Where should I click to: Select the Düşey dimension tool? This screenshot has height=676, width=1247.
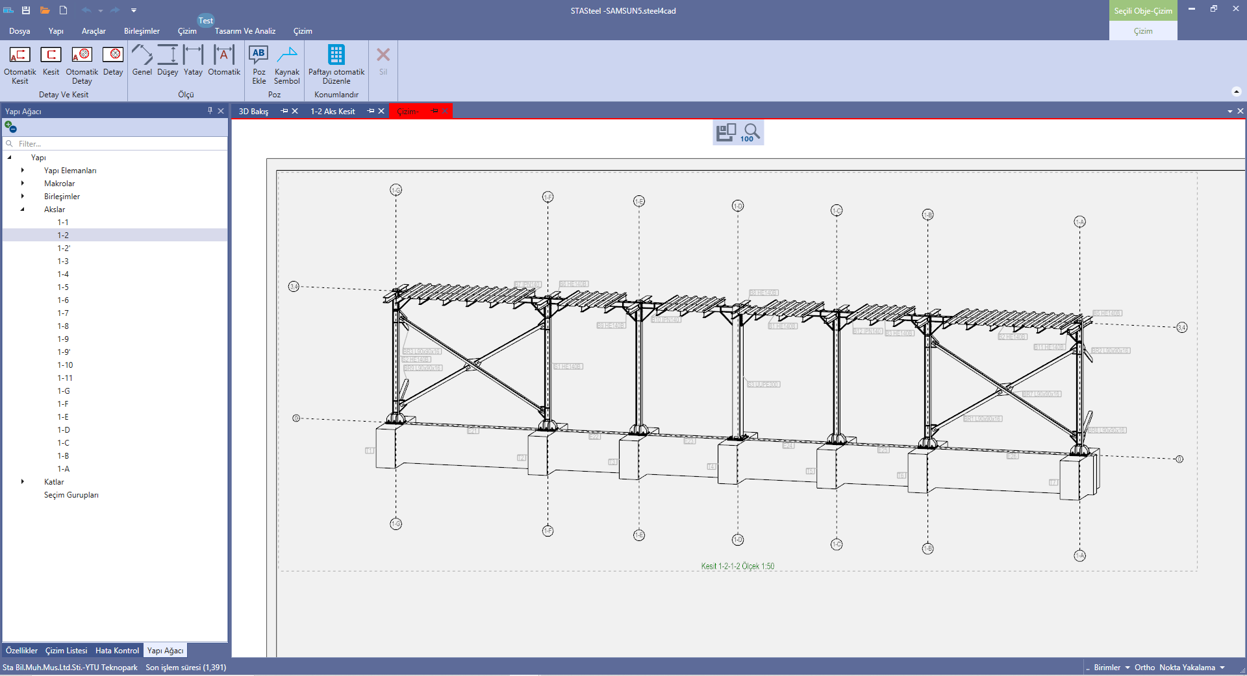[x=168, y=55]
